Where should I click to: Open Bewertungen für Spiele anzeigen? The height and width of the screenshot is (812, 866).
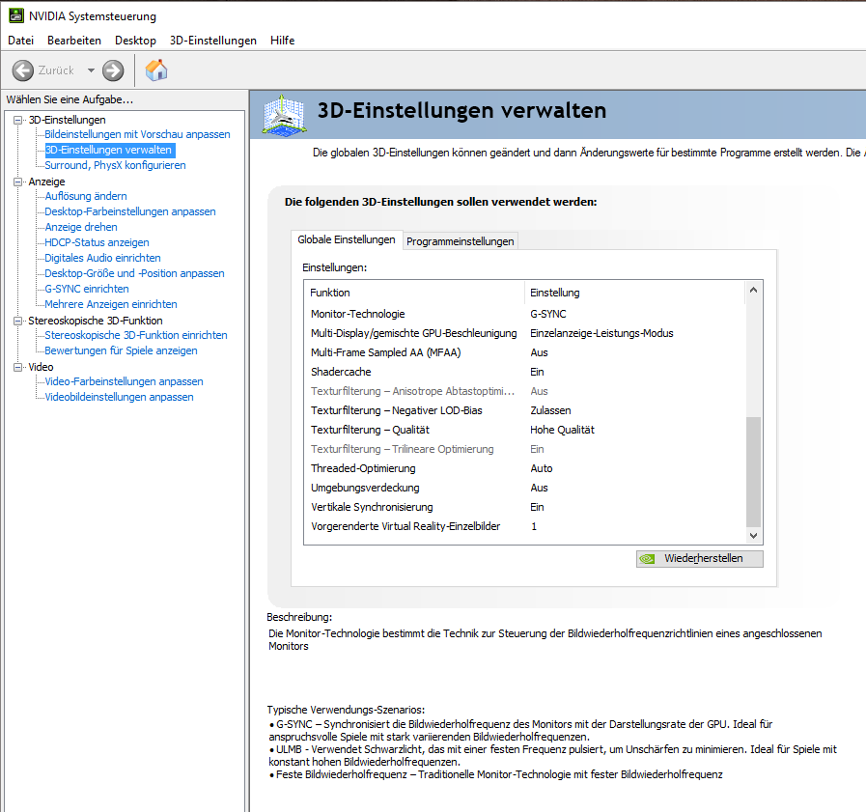pyautogui.click(x=121, y=350)
